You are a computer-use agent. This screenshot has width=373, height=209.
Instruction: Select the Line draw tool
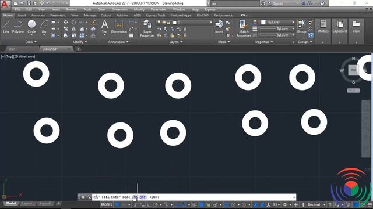[6, 26]
